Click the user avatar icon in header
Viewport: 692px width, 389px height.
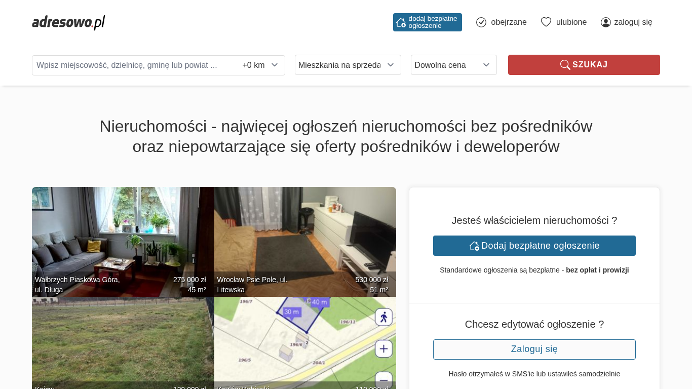click(605, 22)
